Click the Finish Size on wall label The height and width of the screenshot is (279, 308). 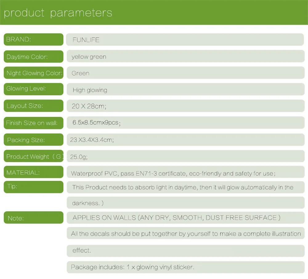pyautogui.click(x=34, y=123)
